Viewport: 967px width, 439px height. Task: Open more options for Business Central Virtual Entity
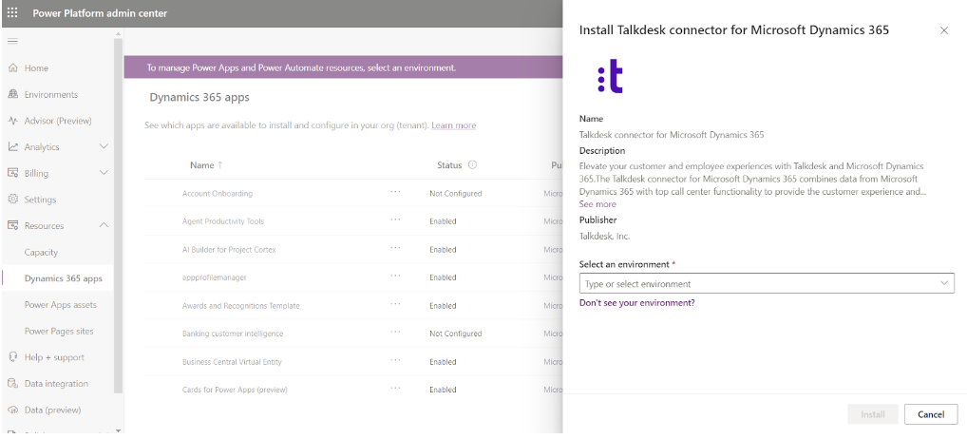pyautogui.click(x=395, y=360)
